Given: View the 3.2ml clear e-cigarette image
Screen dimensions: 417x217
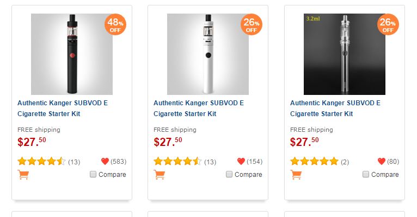Looking at the screenshot, I should 345,54.
